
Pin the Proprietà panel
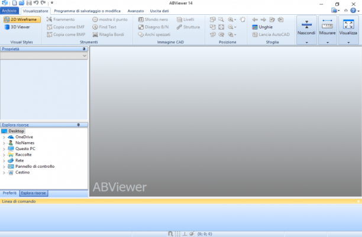tap(84, 49)
